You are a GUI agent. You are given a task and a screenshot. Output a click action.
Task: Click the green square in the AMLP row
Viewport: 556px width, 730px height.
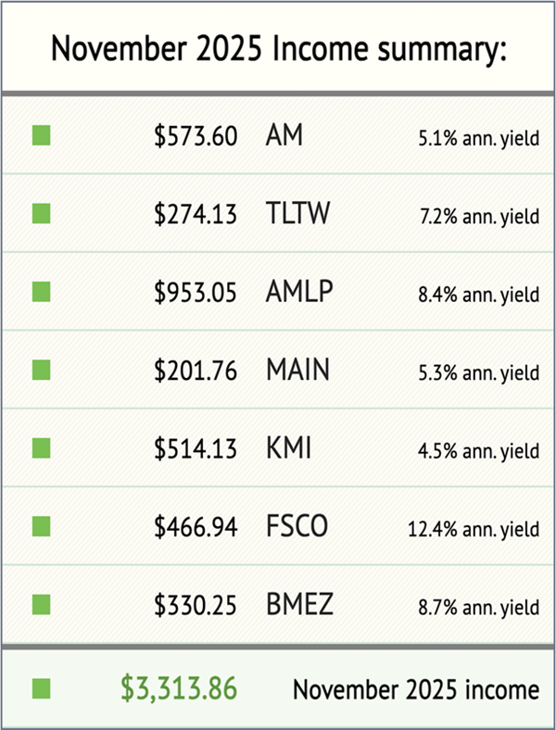pyautogui.click(x=41, y=293)
